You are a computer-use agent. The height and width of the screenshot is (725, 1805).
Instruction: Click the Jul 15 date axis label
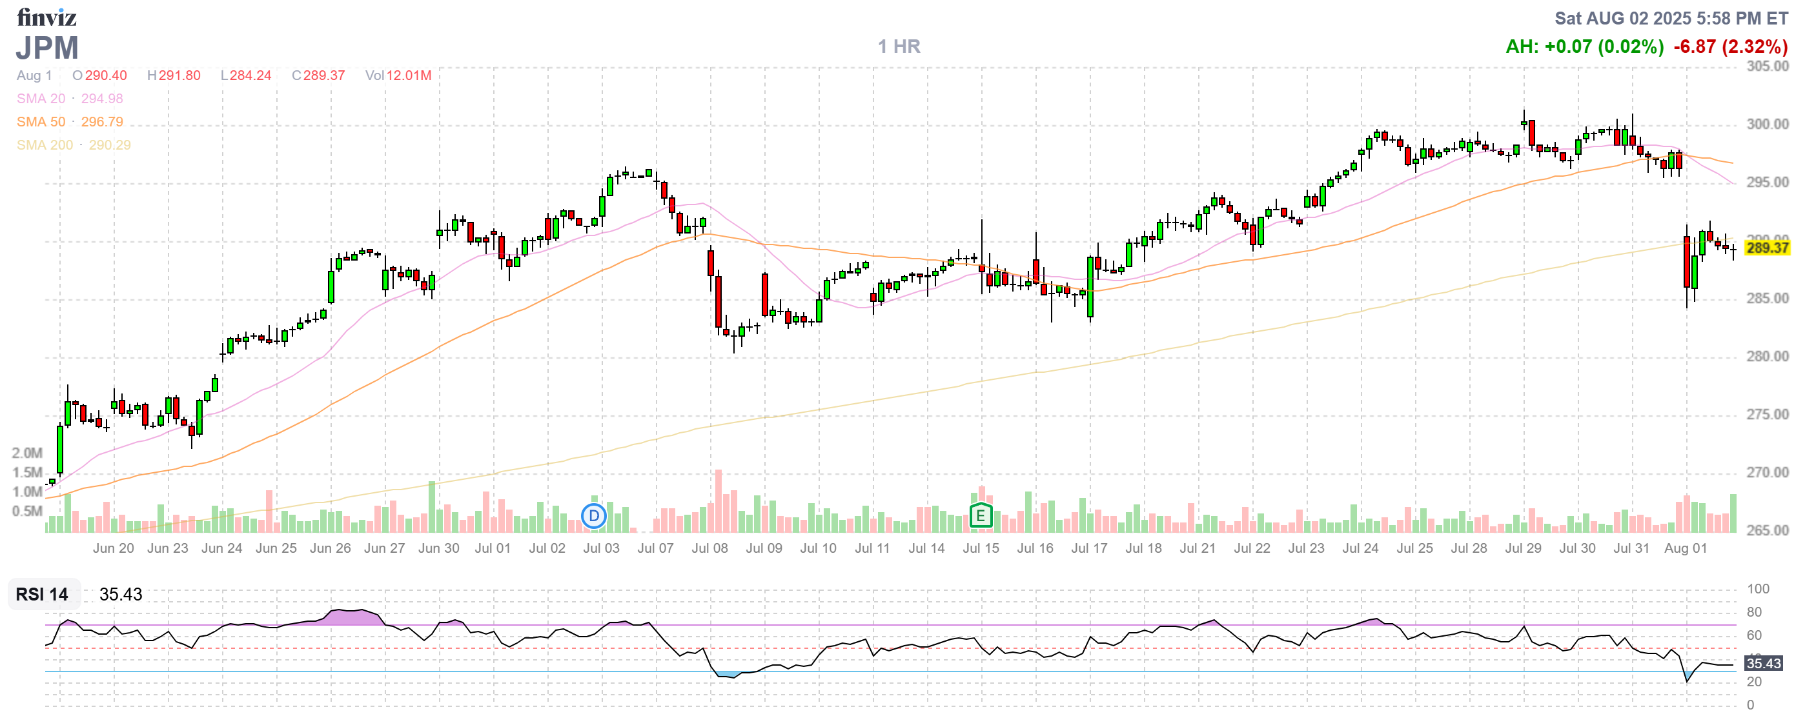[980, 548]
